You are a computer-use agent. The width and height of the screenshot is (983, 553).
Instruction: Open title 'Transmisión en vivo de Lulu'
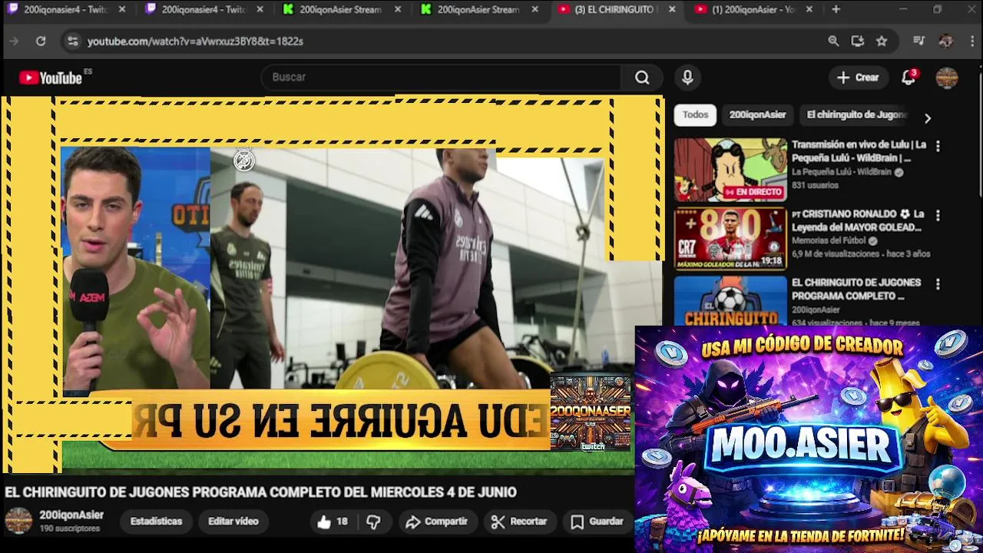coord(859,151)
